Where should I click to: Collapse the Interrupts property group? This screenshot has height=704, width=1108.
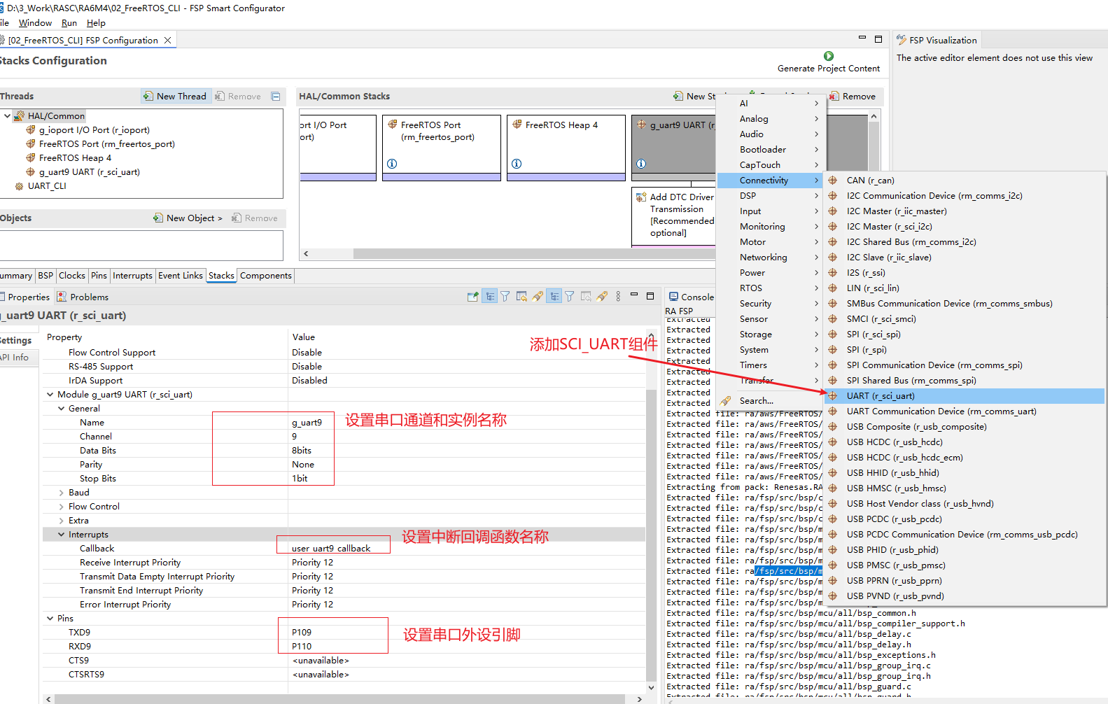point(62,535)
